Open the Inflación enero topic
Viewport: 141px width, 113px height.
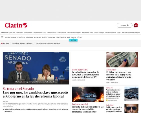(28, 32)
